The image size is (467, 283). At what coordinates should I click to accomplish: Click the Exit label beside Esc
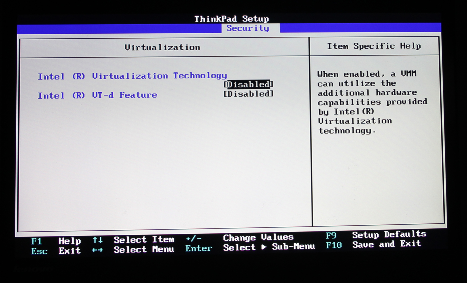click(70, 251)
